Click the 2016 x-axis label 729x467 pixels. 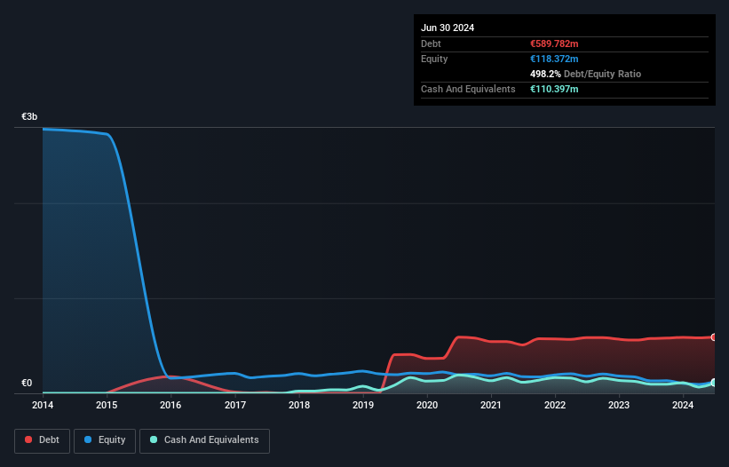[170, 405]
